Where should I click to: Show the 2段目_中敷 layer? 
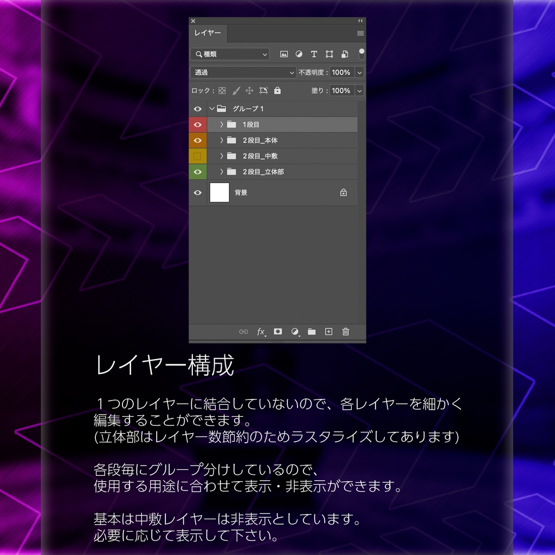tap(198, 156)
